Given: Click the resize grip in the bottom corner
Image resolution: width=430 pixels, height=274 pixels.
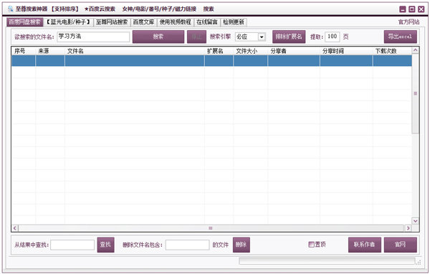Looking at the screenshot, I should (419, 263).
